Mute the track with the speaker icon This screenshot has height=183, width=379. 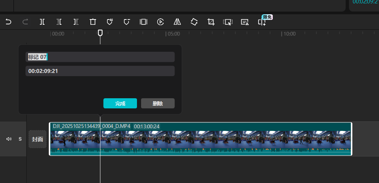[x=9, y=139]
